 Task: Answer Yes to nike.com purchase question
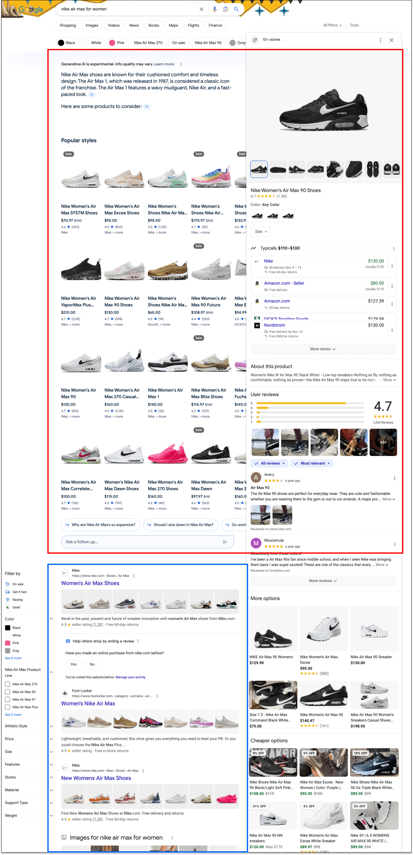74,664
